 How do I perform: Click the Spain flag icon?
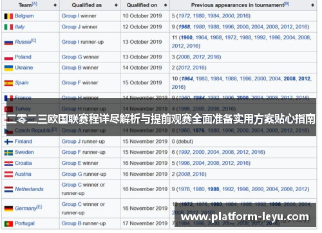(x=8, y=83)
